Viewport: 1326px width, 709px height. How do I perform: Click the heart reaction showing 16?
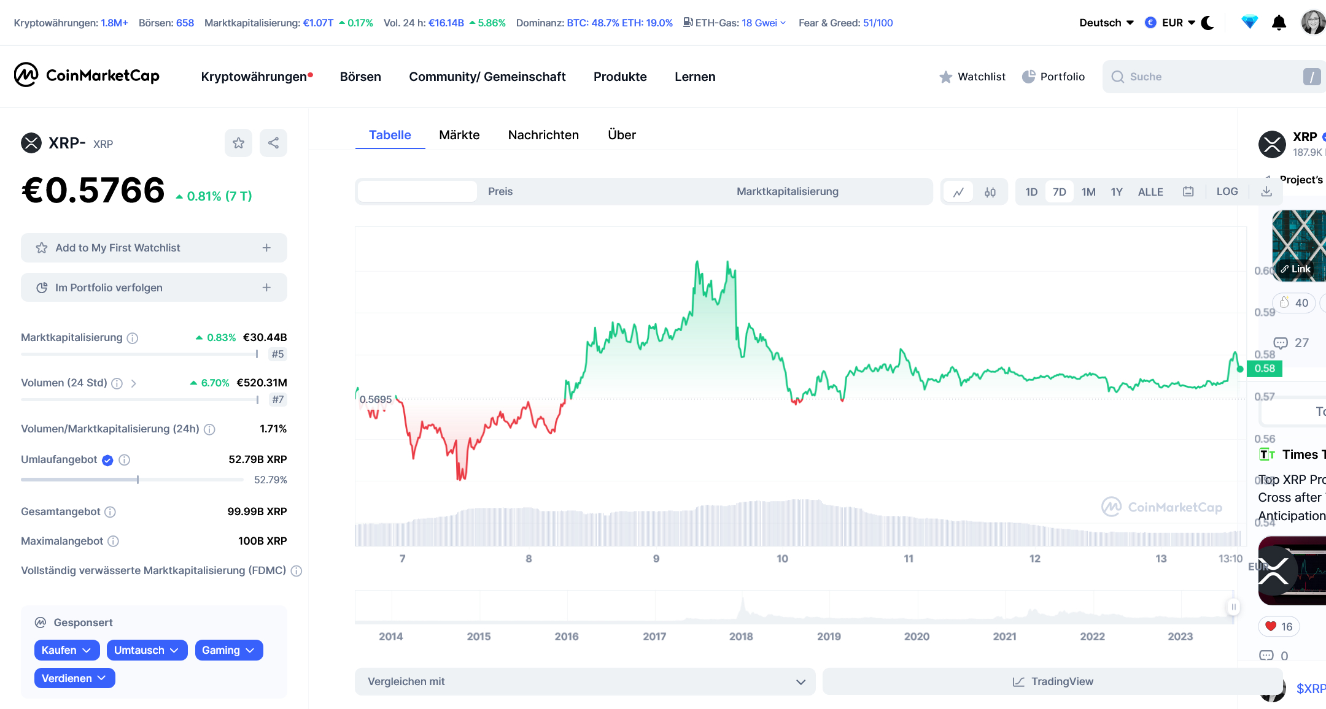(1279, 626)
